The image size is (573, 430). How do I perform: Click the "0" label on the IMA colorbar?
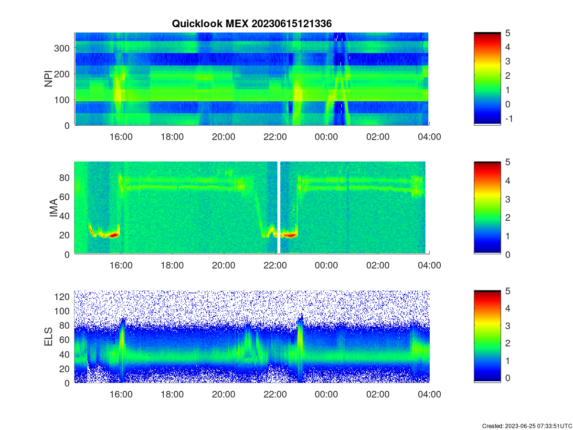509,255
